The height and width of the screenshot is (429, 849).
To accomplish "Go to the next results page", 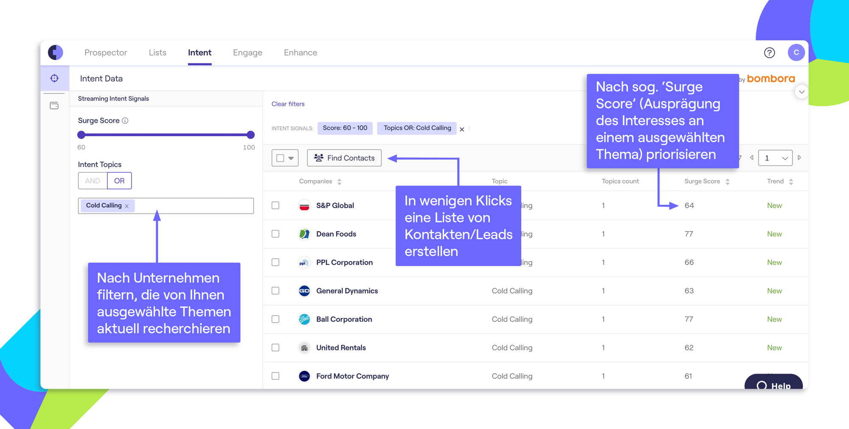I will (799, 158).
